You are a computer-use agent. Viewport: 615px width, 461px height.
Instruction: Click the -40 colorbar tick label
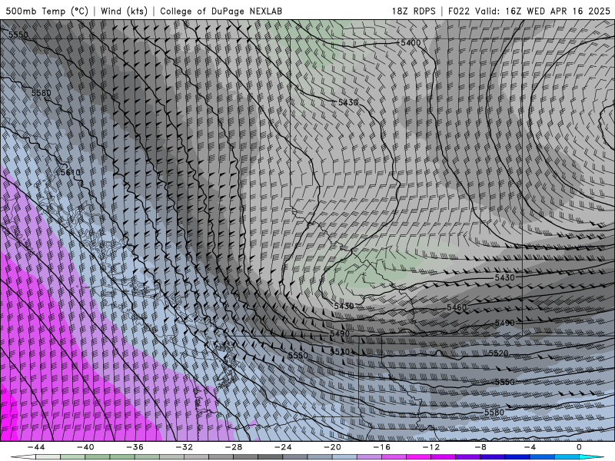point(85,447)
